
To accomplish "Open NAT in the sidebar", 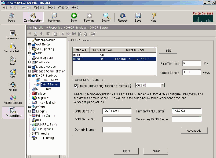I will 13,61.
